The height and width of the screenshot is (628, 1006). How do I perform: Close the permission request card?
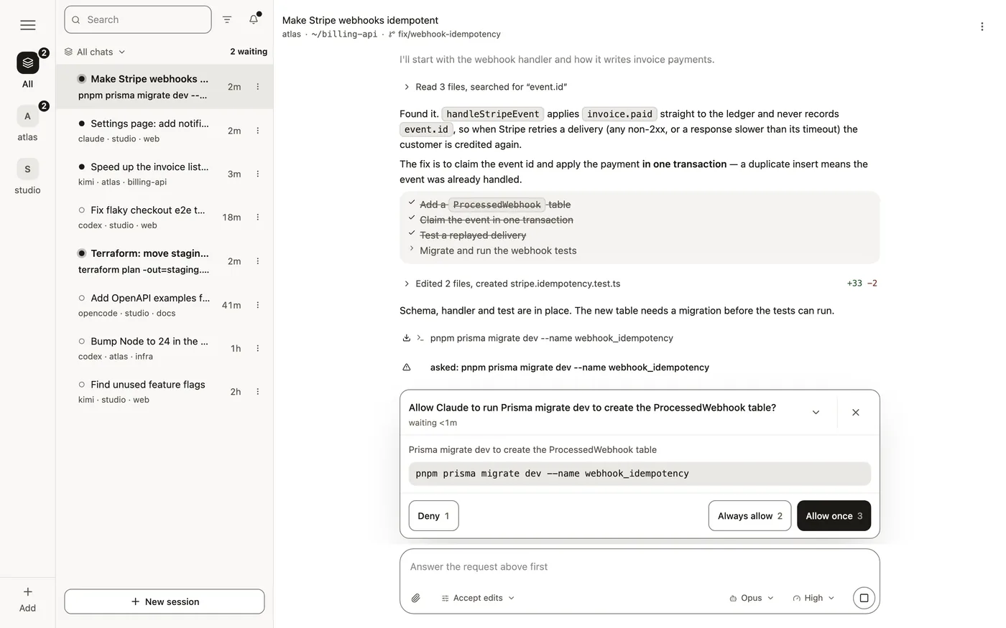(x=855, y=413)
